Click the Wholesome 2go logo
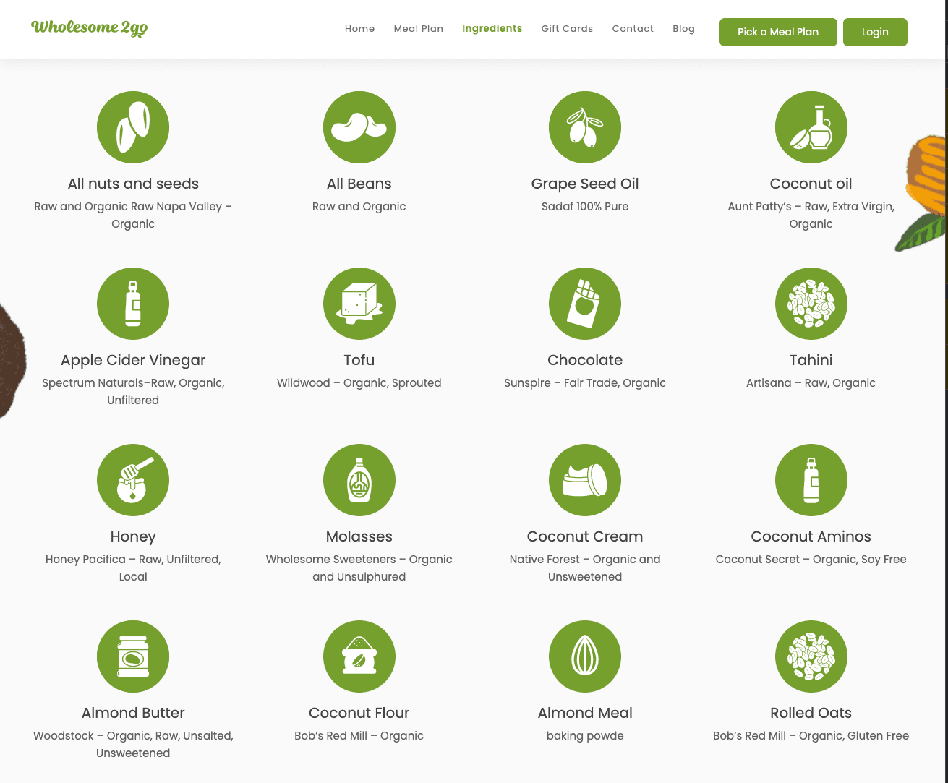This screenshot has width=948, height=783. (x=90, y=28)
